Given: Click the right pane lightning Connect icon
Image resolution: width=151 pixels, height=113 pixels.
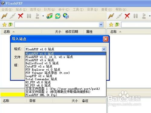Looking at the screenshot, I should coord(111,16).
